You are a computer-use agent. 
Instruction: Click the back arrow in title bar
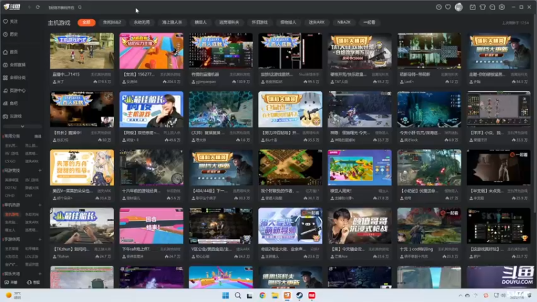tap(30, 7)
